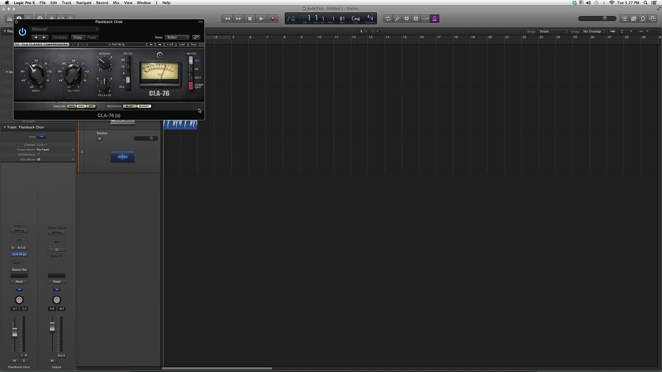The height and width of the screenshot is (372, 662).
Task: Click Copy in the plugin header
Action: 78,37
